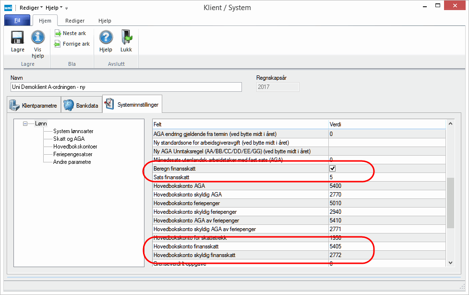The image size is (469, 295).
Task: Click the Lagre save icon
Action: [17, 38]
